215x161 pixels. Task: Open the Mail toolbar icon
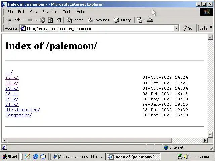(x=140, y=20)
